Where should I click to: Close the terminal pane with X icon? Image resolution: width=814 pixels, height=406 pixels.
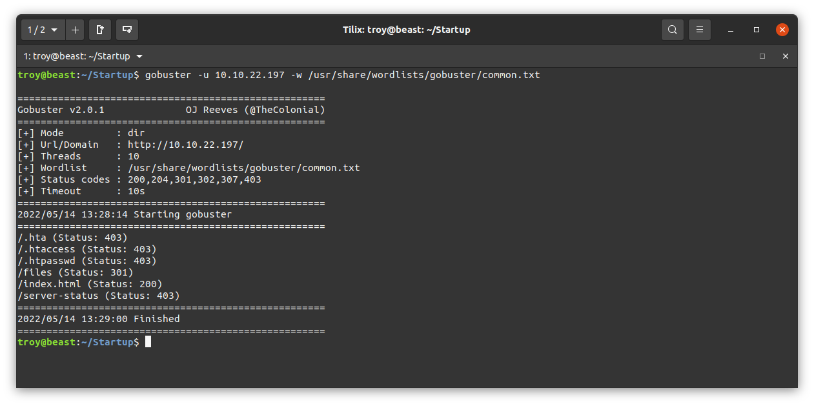click(786, 56)
